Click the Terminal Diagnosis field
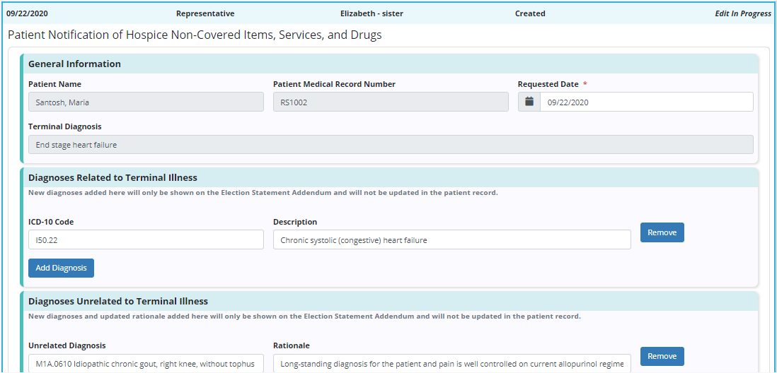 390,145
